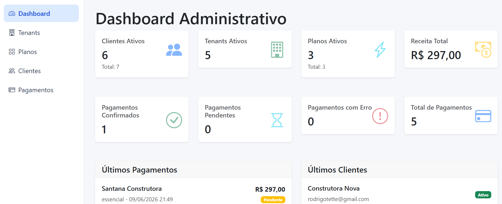The height and width of the screenshot is (204, 502).
Task: Click the building icon on Tenants Ativos card
Action: pyautogui.click(x=277, y=50)
